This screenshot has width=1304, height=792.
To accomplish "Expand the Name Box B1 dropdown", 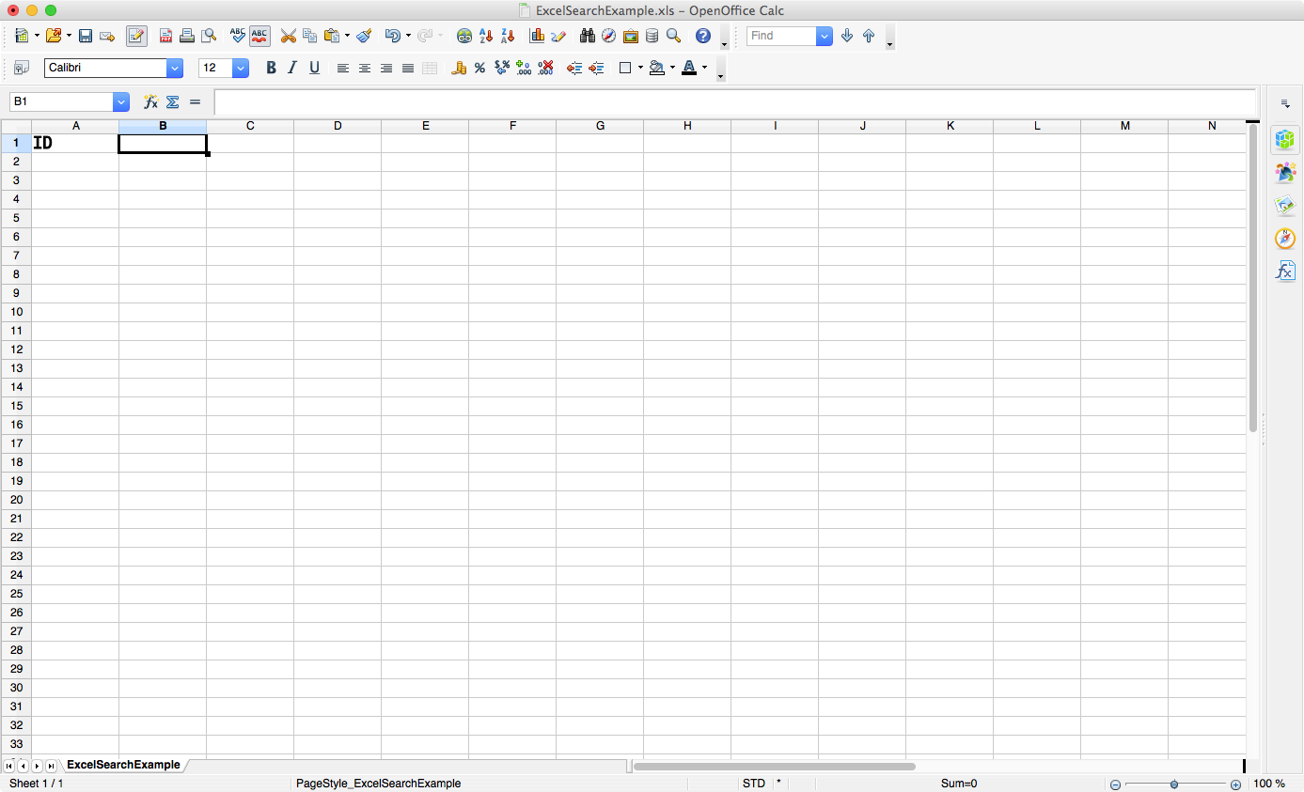I will tap(121, 101).
